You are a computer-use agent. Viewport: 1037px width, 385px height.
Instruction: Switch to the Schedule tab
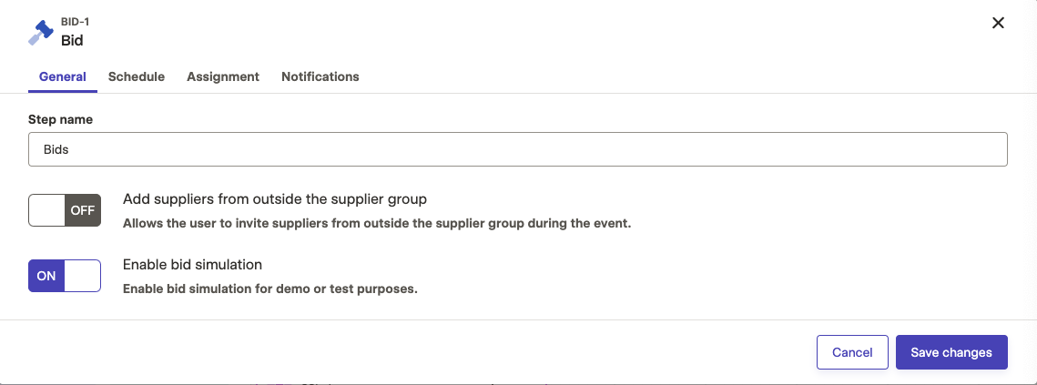click(x=137, y=76)
